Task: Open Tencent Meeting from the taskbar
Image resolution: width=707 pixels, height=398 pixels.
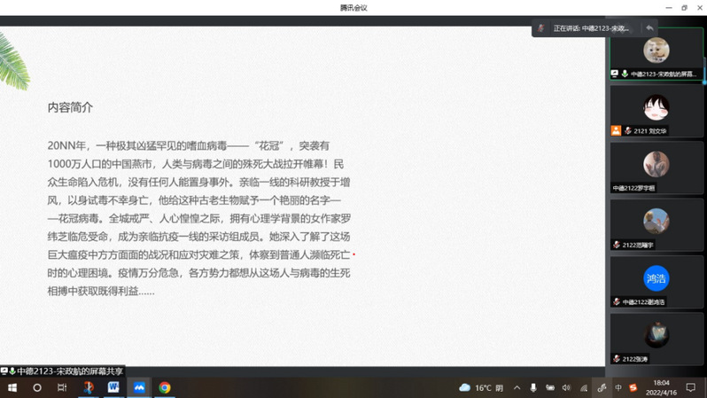Action: (x=139, y=387)
